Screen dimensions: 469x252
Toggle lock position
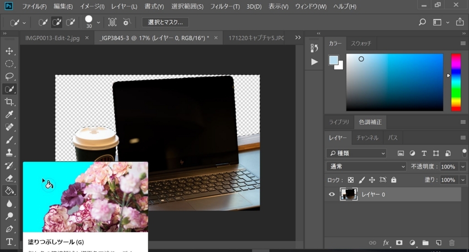[372, 180]
